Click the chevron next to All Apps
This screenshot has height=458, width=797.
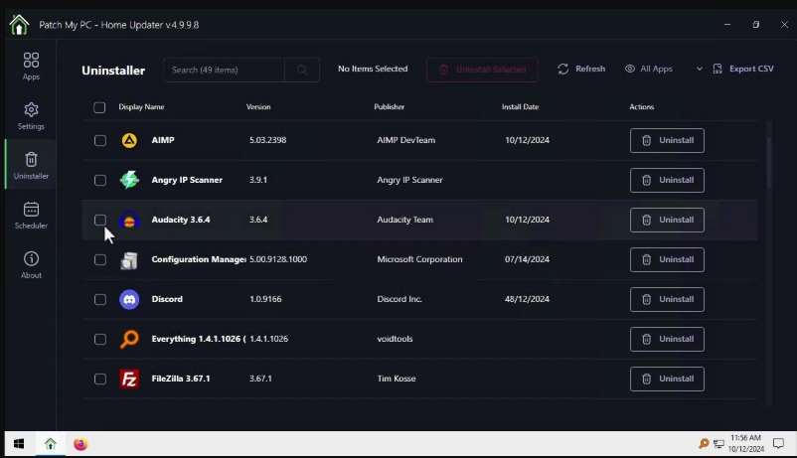coord(699,70)
